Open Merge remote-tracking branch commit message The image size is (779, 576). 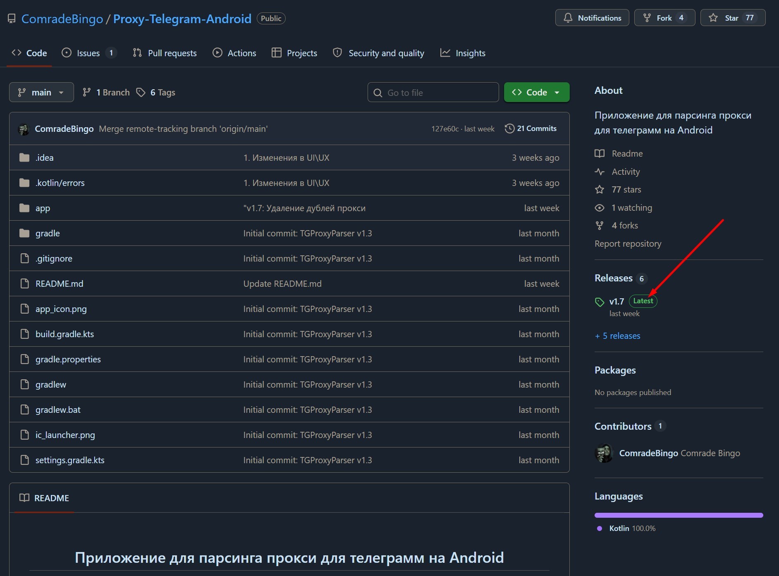[183, 129]
